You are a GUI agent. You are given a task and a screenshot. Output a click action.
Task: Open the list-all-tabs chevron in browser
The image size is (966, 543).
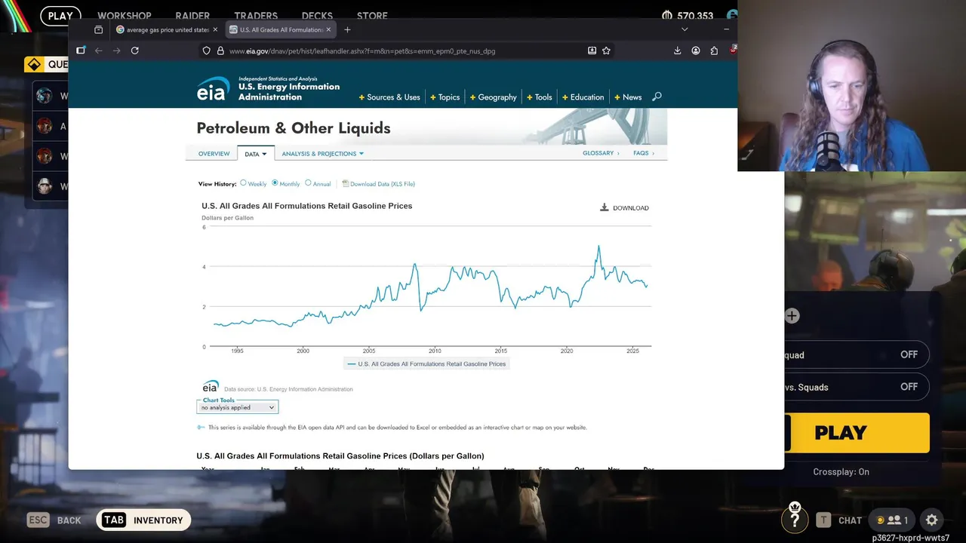[x=685, y=29]
